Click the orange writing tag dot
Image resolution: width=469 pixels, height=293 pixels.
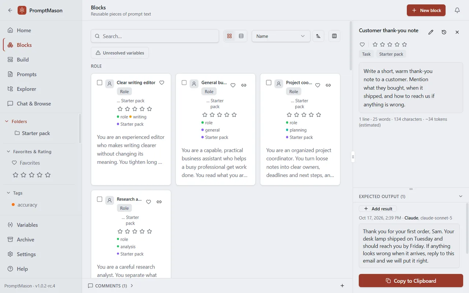pyautogui.click(x=131, y=117)
